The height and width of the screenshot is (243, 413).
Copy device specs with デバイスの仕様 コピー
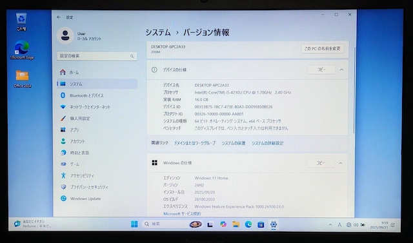(x=321, y=70)
